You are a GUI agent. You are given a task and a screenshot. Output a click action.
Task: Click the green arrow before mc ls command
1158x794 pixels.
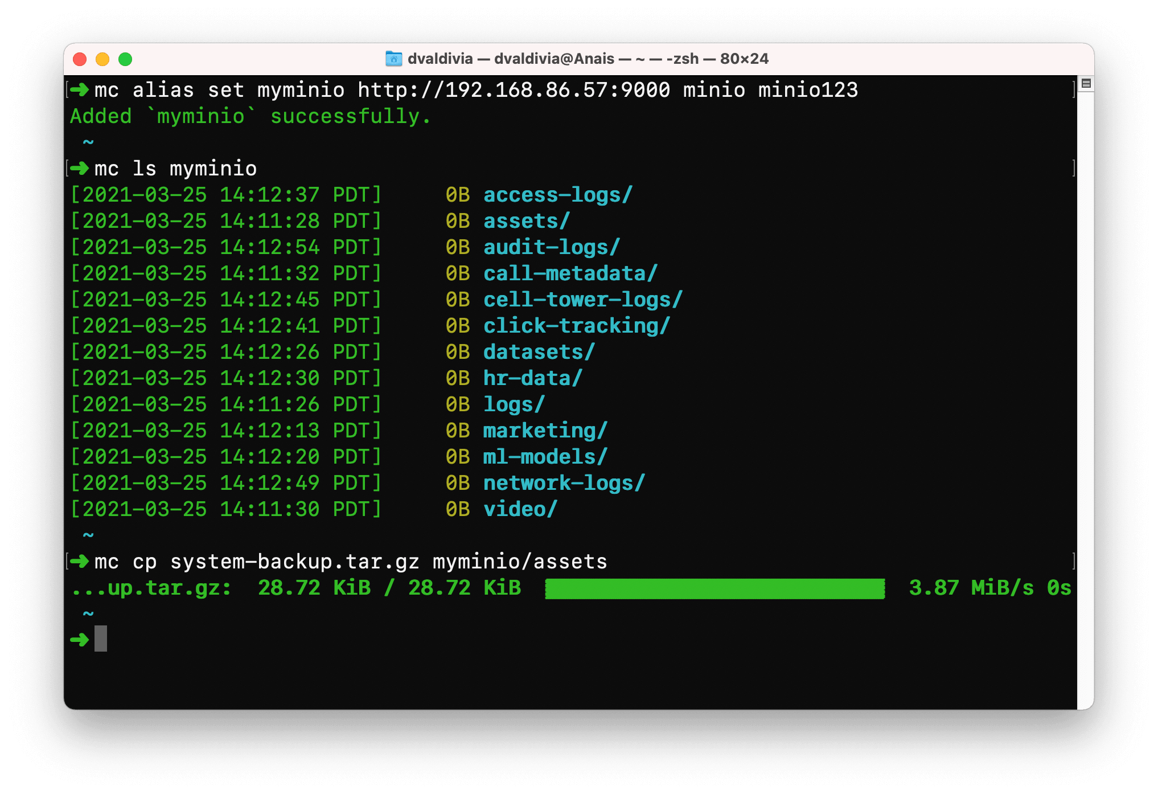coord(80,169)
